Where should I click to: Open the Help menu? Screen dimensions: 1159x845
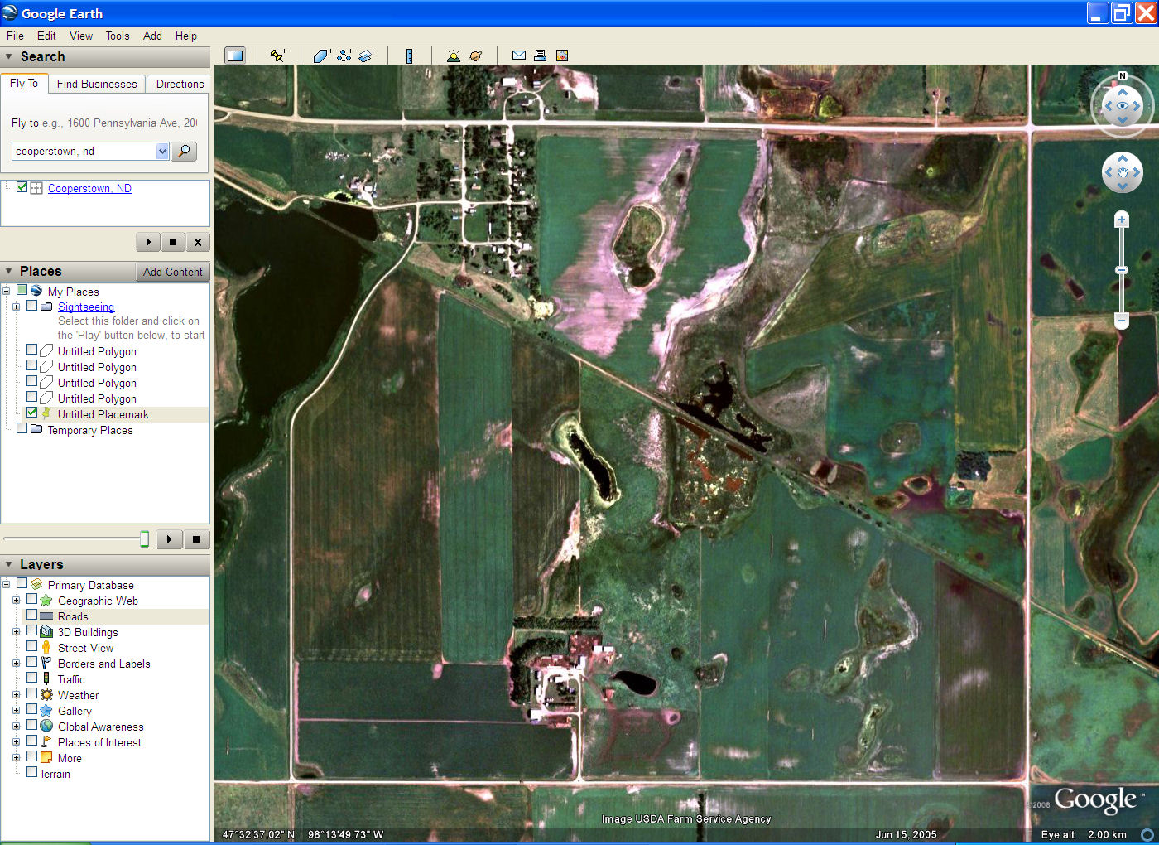(186, 36)
